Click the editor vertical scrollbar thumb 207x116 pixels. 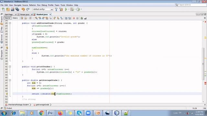tap(203, 64)
